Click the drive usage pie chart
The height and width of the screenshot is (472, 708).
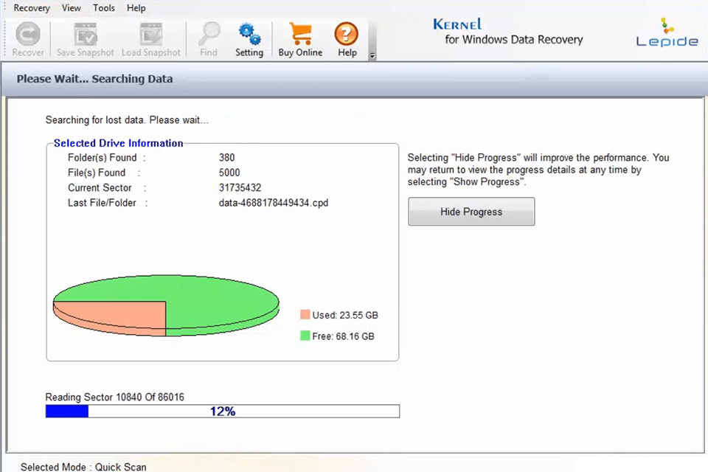click(166, 304)
